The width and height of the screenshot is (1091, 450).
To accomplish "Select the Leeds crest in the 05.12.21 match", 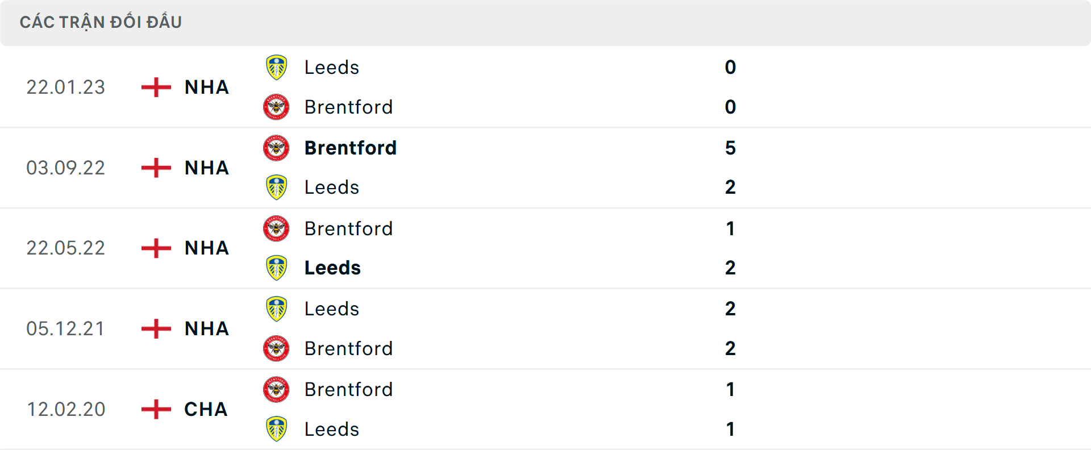I will click(x=277, y=309).
